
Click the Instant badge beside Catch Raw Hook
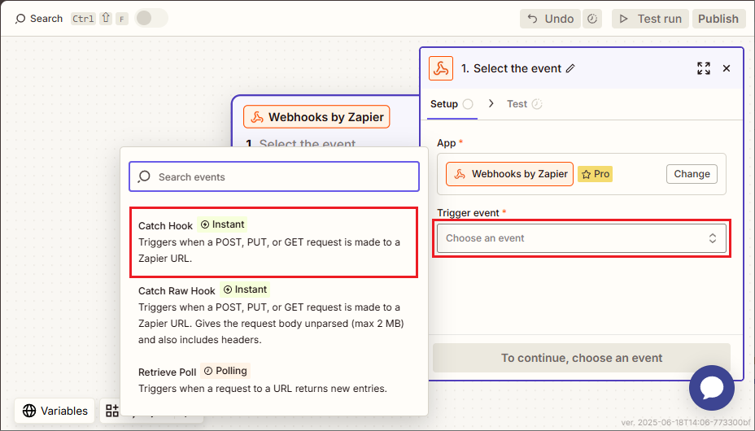coord(245,290)
